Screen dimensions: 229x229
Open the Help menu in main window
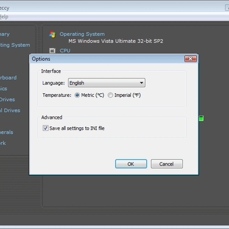(x=4, y=17)
